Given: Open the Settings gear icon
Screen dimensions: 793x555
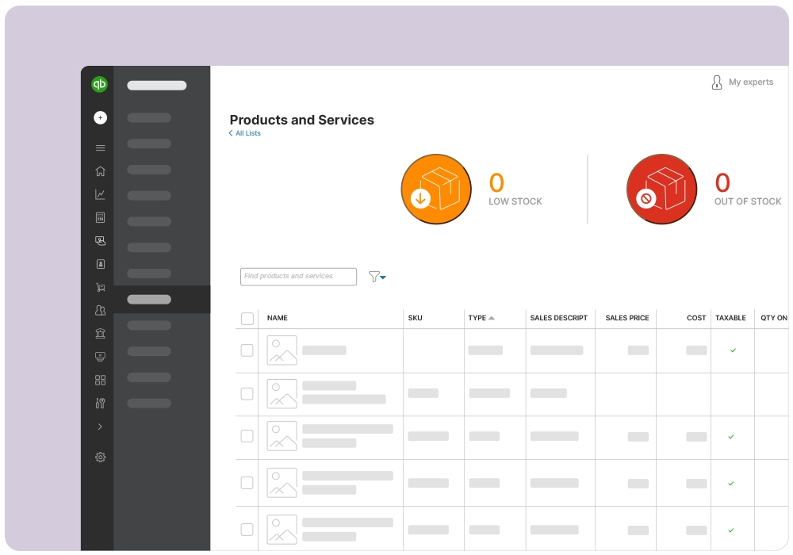Looking at the screenshot, I should 100,457.
